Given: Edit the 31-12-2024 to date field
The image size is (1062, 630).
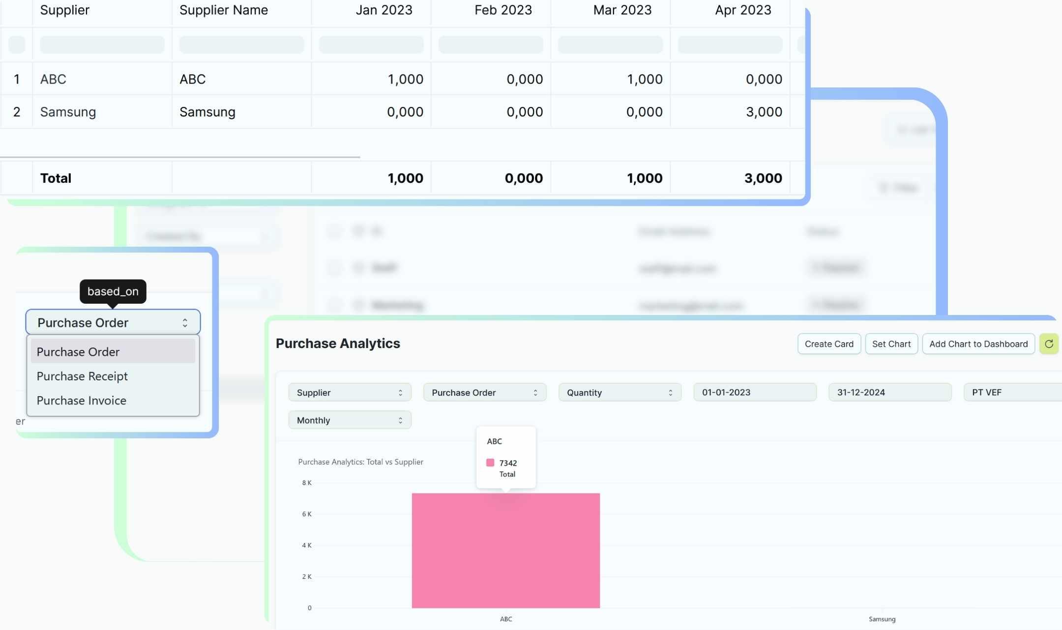Looking at the screenshot, I should click(x=889, y=392).
